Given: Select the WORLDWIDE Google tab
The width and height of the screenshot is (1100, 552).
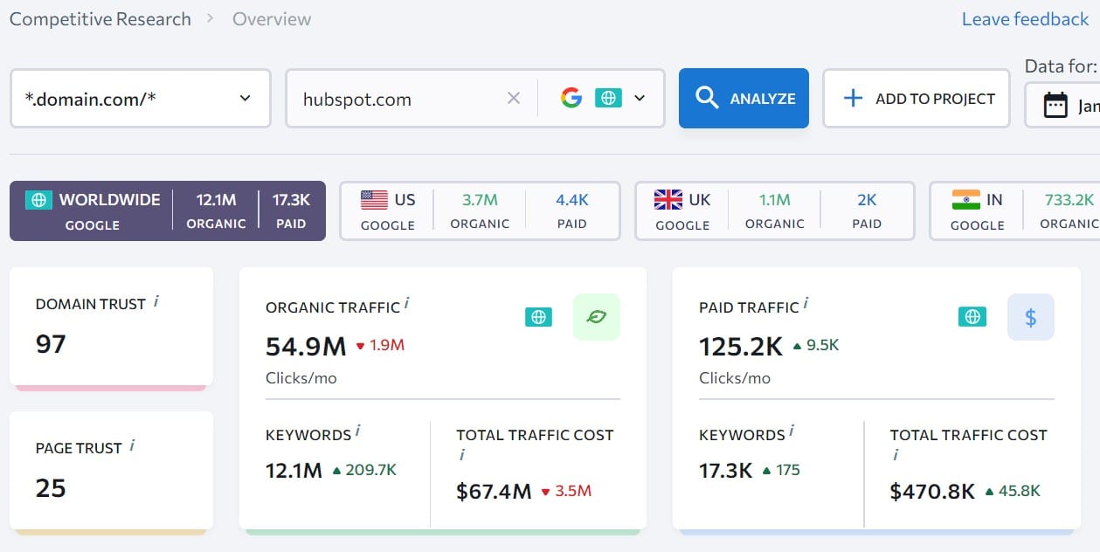Looking at the screenshot, I should point(168,210).
